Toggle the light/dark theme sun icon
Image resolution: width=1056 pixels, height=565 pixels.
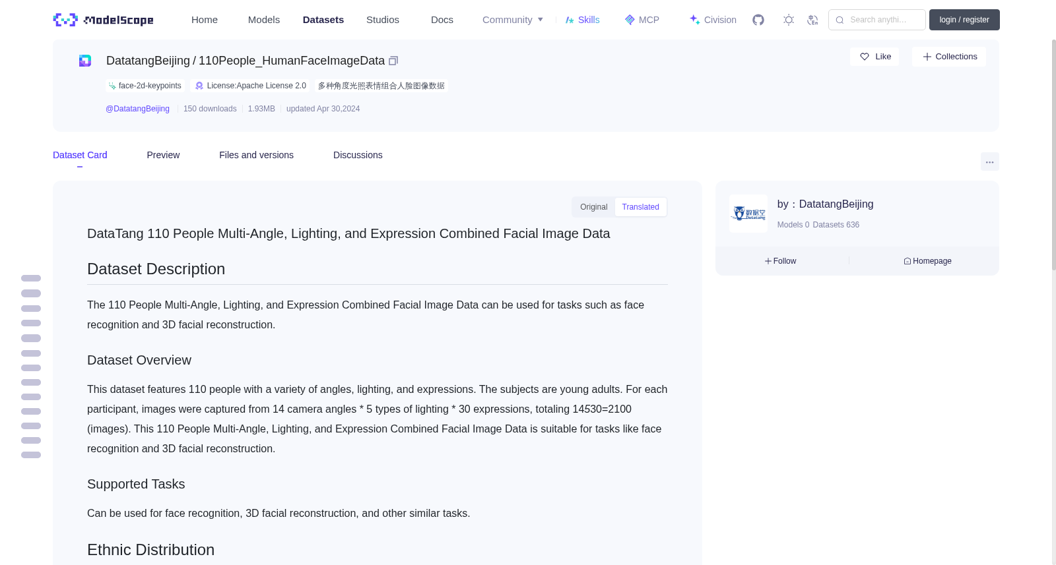(789, 20)
